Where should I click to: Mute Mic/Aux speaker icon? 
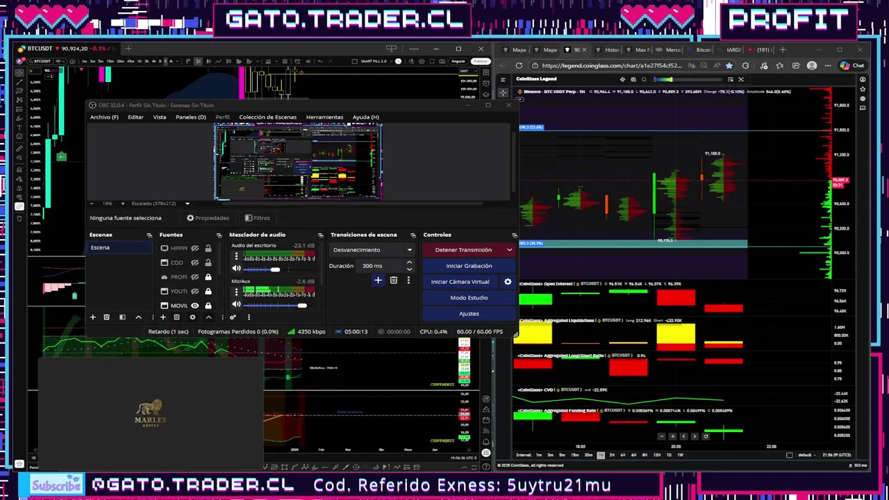(236, 304)
